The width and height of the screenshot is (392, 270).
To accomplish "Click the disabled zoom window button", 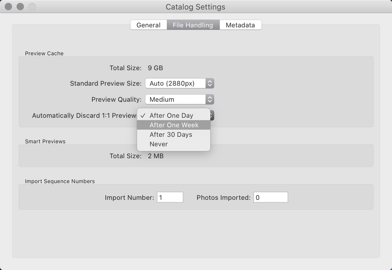I will coord(32,7).
